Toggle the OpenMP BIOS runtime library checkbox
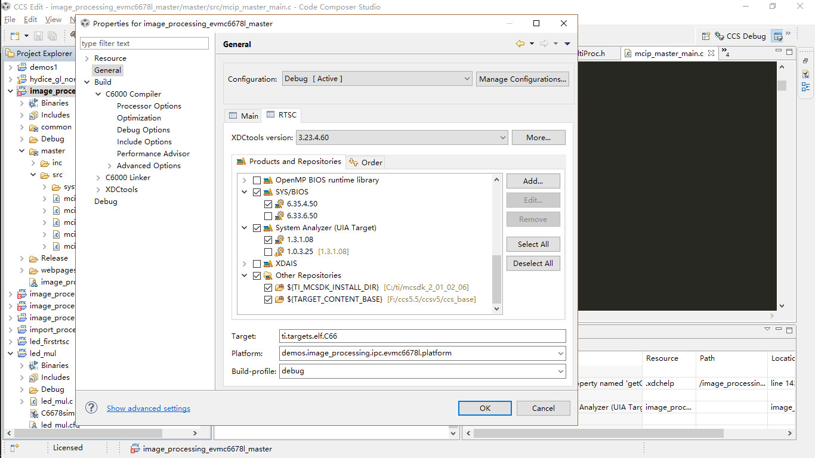This screenshot has width=815, height=458. tap(257, 180)
